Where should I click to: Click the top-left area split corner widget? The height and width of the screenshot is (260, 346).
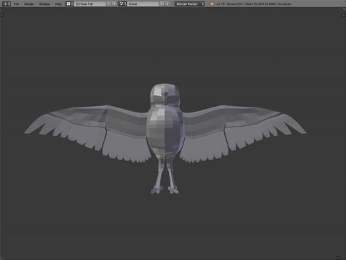[1, 15]
